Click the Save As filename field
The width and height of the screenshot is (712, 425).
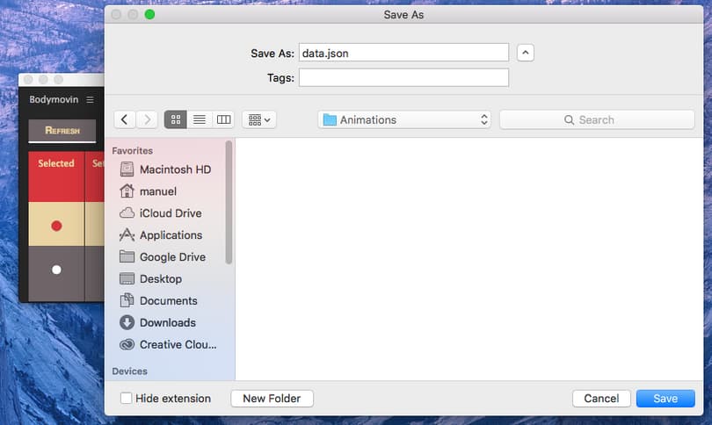tap(403, 53)
